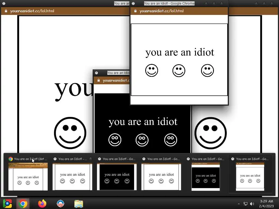Launch Firefox from the taskbar

(42, 204)
